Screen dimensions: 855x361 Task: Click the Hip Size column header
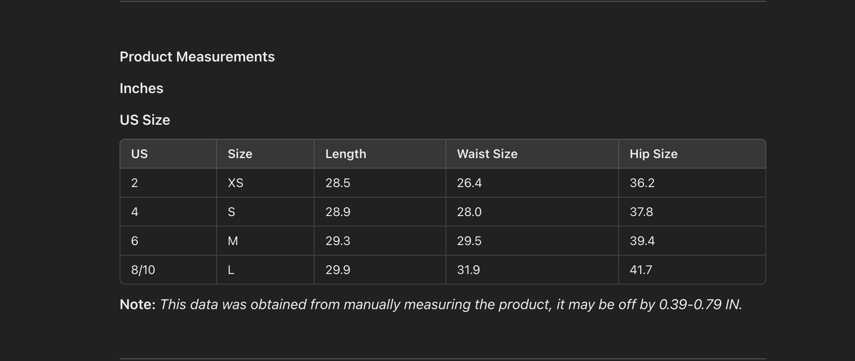653,154
